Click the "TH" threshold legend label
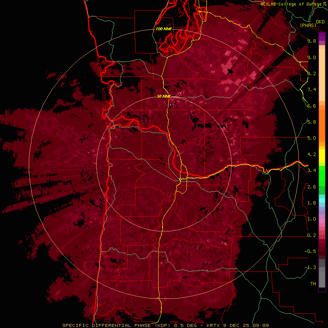 tap(313, 284)
